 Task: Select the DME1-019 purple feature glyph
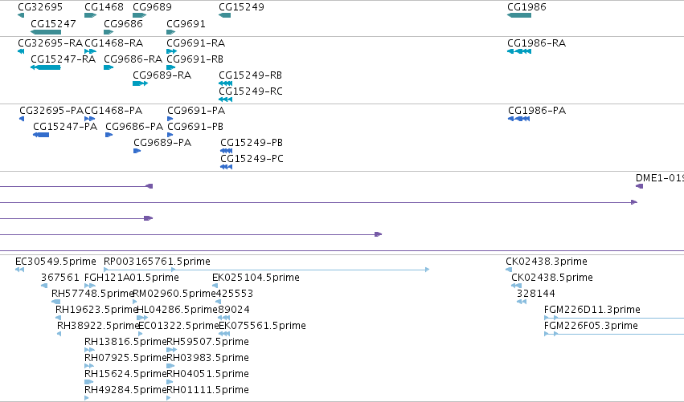(x=640, y=186)
